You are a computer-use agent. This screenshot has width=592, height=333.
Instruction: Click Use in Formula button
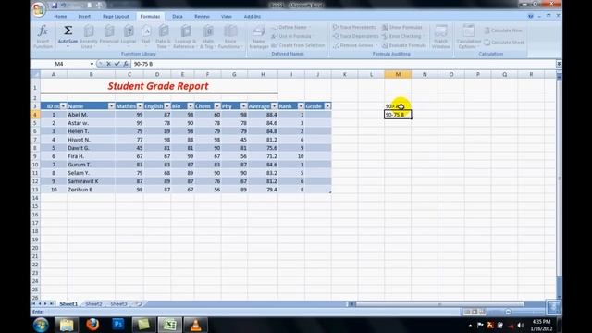(x=292, y=36)
